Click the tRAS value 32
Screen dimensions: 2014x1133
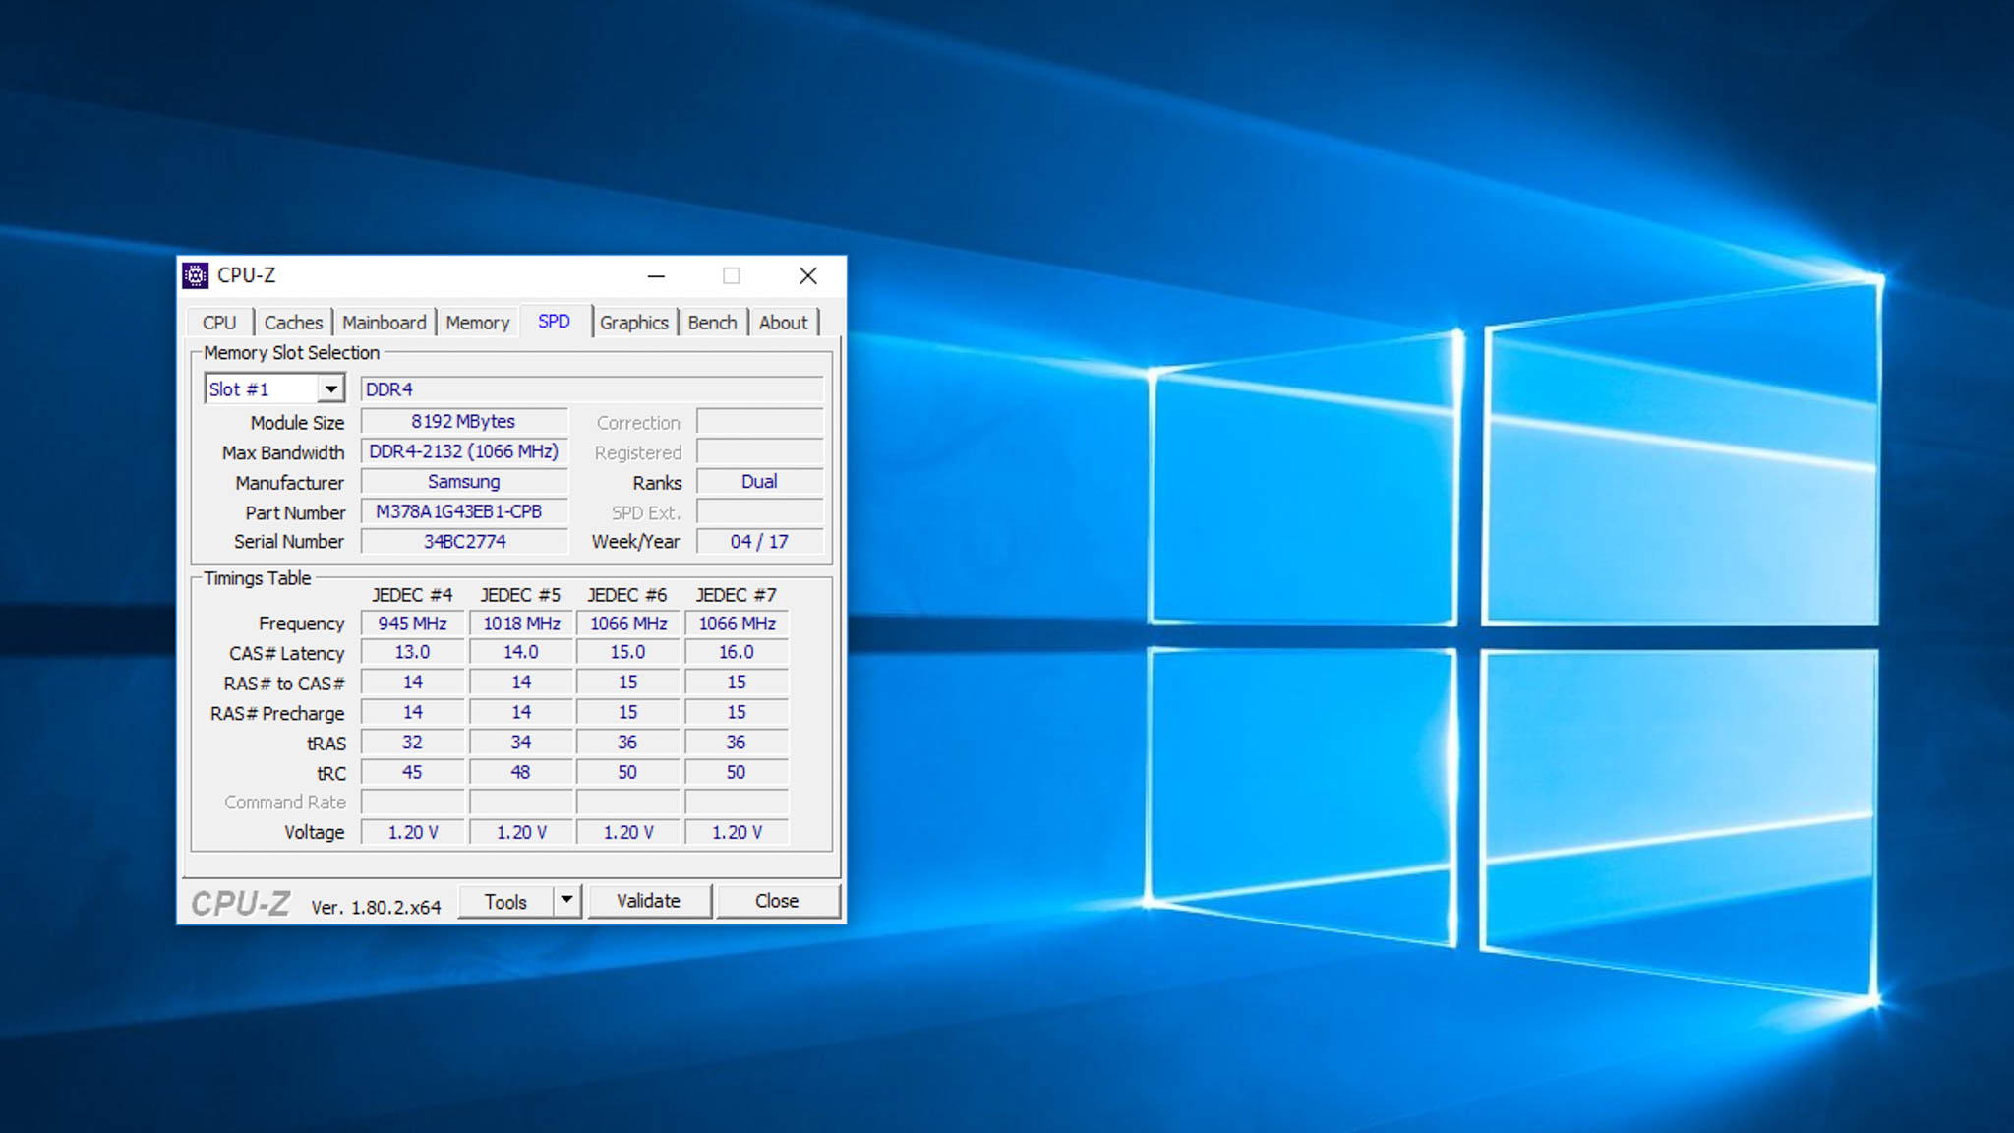pos(412,743)
